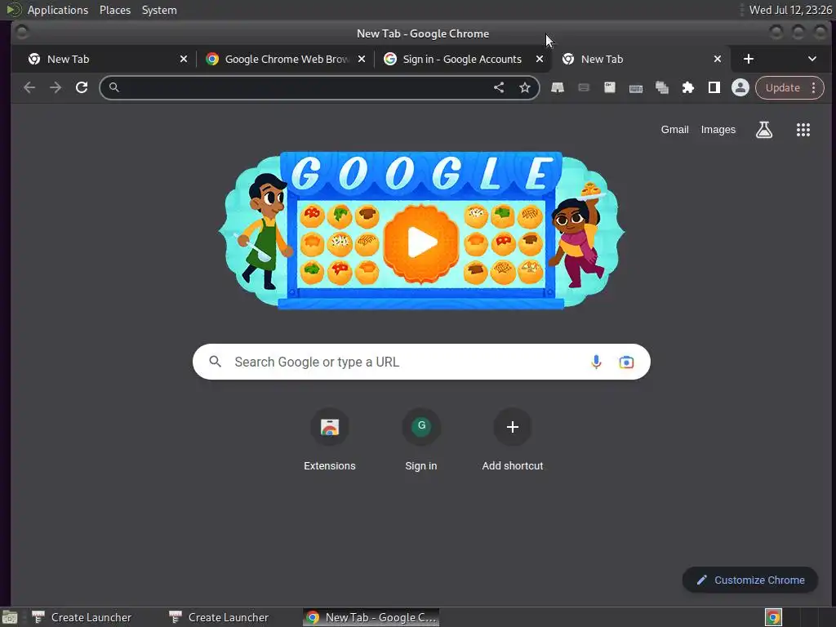
Task: Open the Applications menu
Action: pos(58,10)
